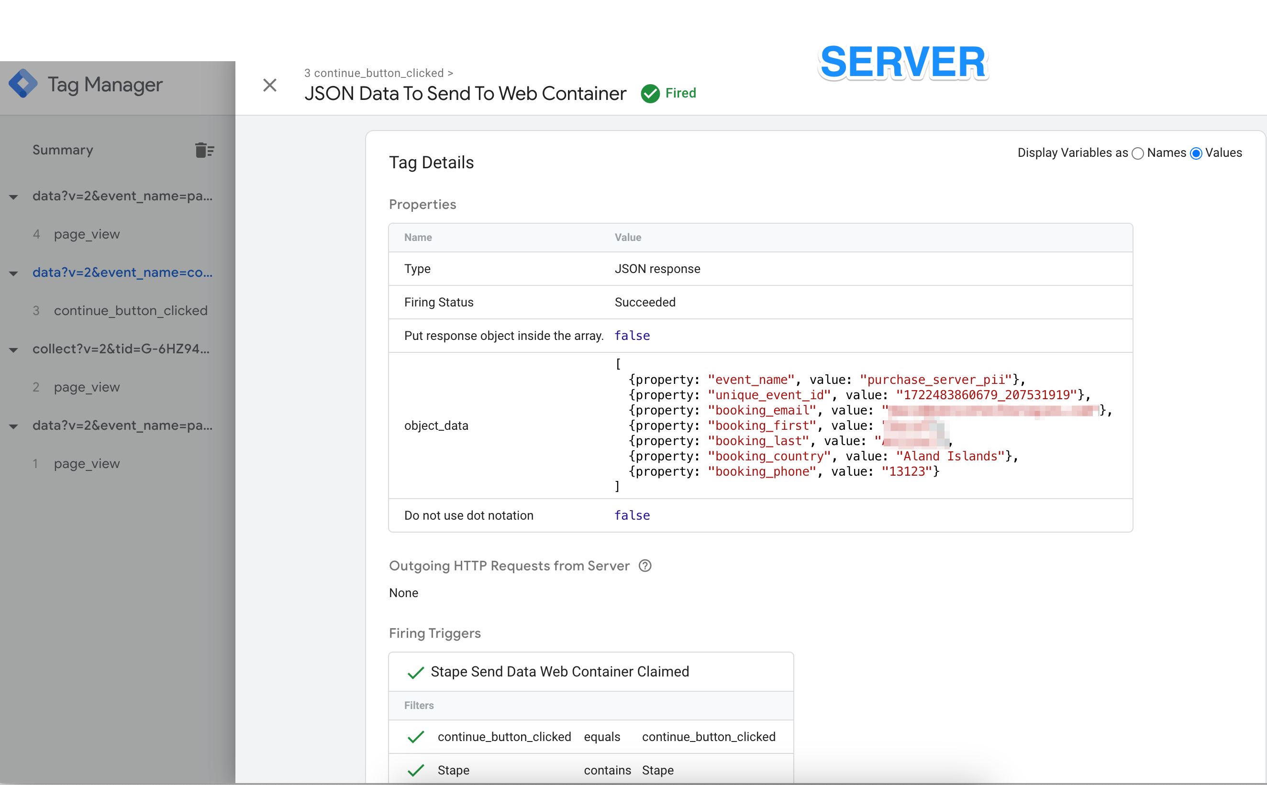Click the false value for dot notation
Image resolution: width=1267 pixels, height=785 pixels.
pyautogui.click(x=632, y=515)
